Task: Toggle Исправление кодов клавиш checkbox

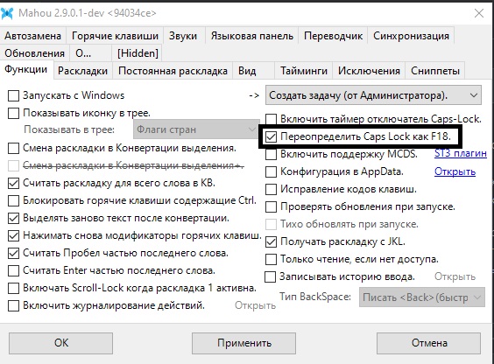Action: [271, 190]
